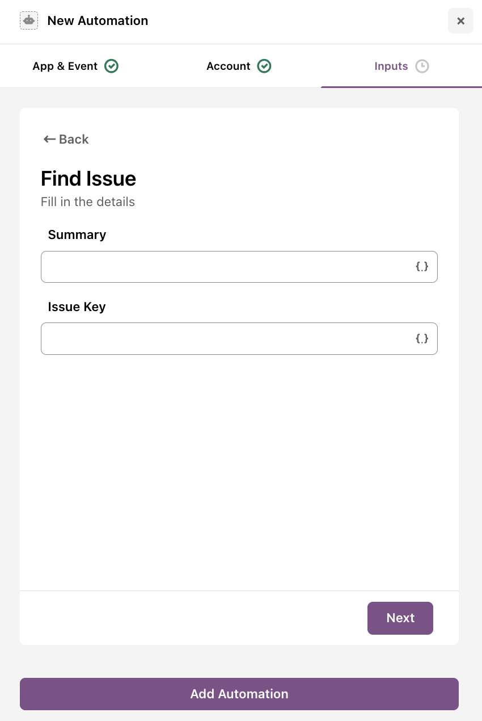Click the green checkmark next to Account
This screenshot has height=721, width=482.
tap(264, 66)
